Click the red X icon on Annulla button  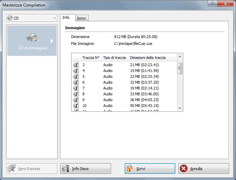tap(184, 168)
